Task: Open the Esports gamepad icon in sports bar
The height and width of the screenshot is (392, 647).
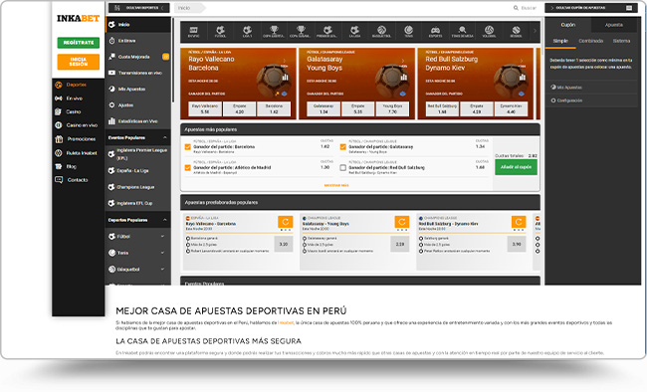Action: click(x=435, y=32)
